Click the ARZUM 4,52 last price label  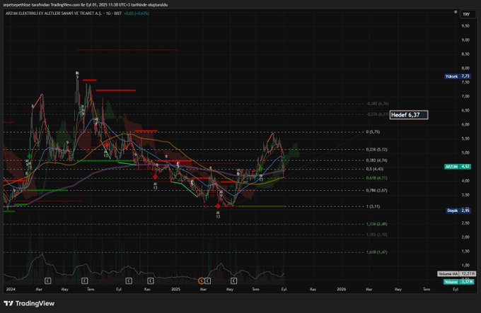458,167
